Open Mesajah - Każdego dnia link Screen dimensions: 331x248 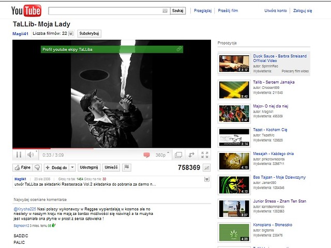274,153
